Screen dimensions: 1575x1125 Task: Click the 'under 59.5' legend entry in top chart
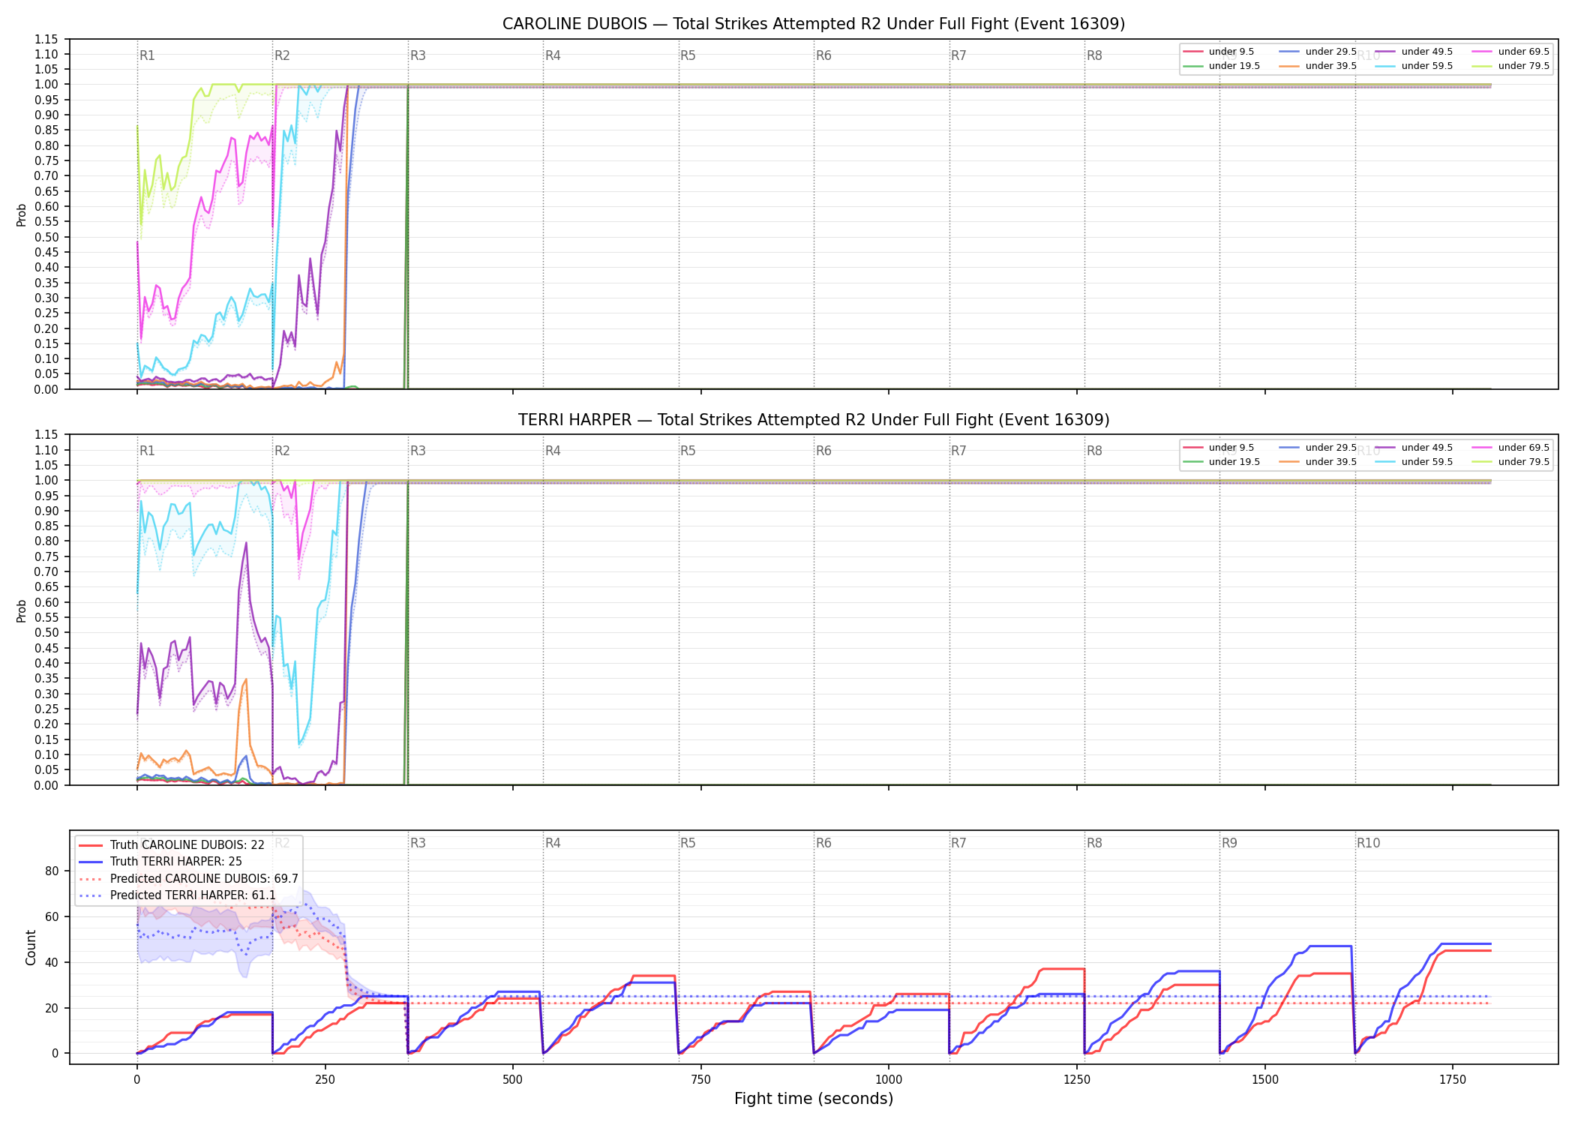(1413, 66)
